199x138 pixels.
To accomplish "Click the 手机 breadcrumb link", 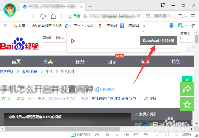I will 49,72.
